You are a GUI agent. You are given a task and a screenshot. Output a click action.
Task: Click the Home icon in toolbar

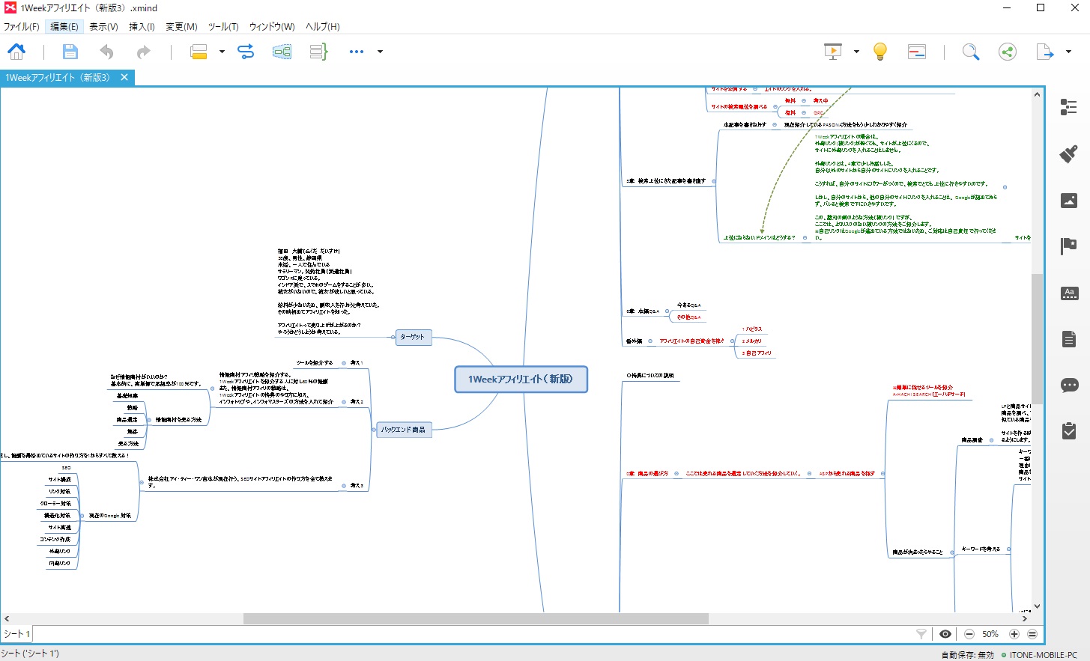tap(16, 52)
